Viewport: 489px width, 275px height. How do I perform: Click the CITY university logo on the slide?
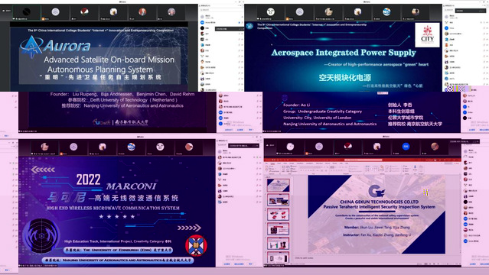coord(427,34)
